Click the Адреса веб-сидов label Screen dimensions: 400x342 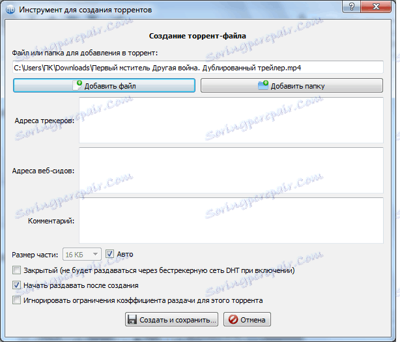point(43,171)
